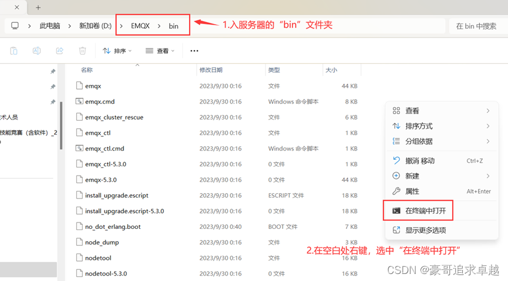The height and width of the screenshot is (281, 508).
Task: Click the copy icon in toolbar
Action: 14,51
